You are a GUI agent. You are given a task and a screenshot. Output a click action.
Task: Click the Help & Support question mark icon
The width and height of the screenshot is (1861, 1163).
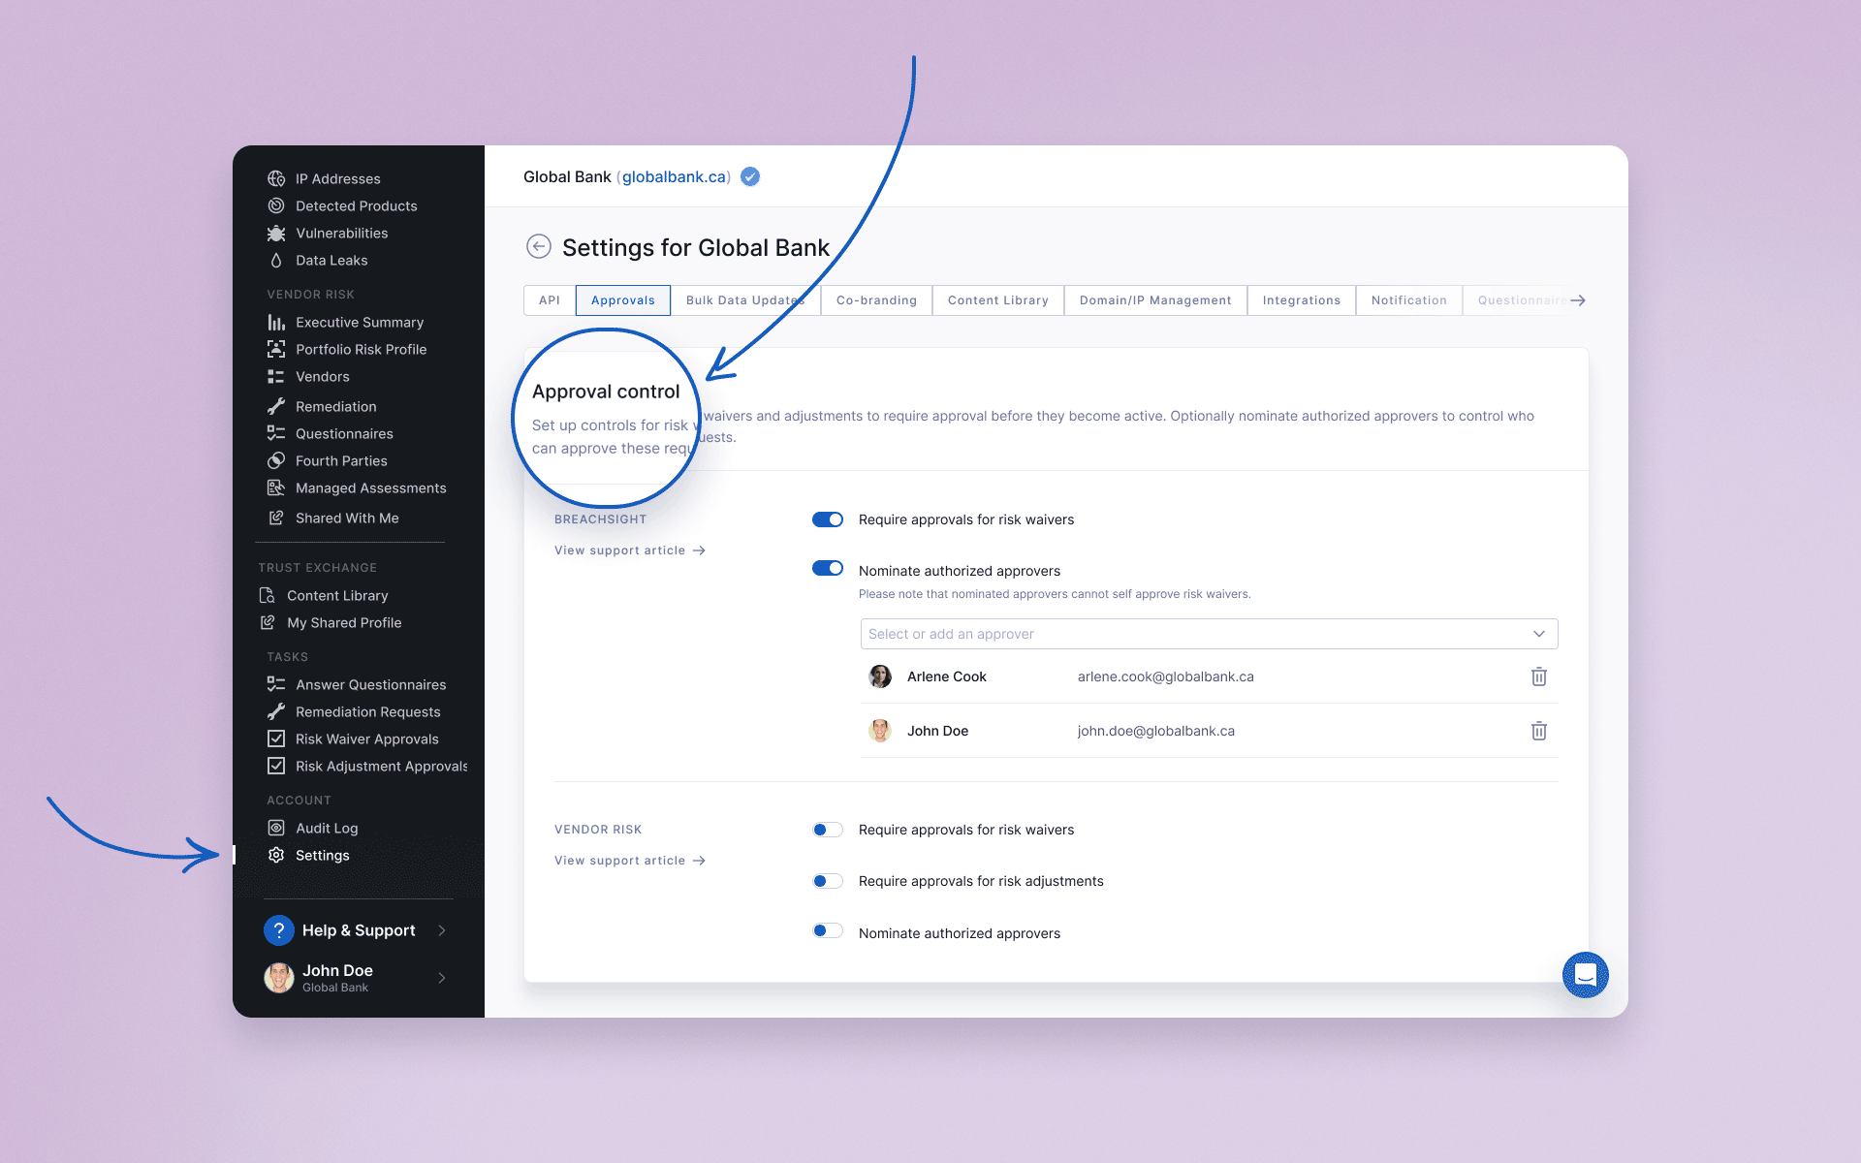pos(279,930)
